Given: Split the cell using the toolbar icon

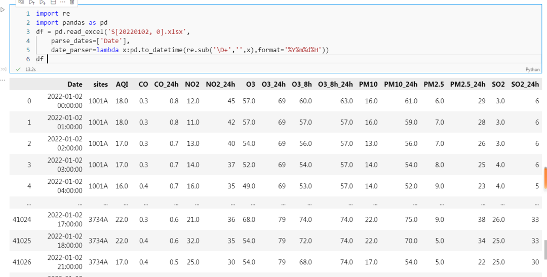Looking at the screenshot, I should [x=53, y=2].
